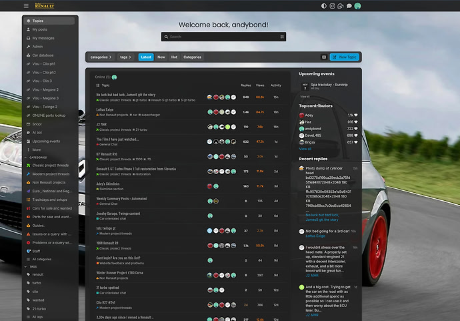This screenshot has width=460, height=321.
Task: Open My messages inbox icon
Action: pyautogui.click(x=29, y=38)
